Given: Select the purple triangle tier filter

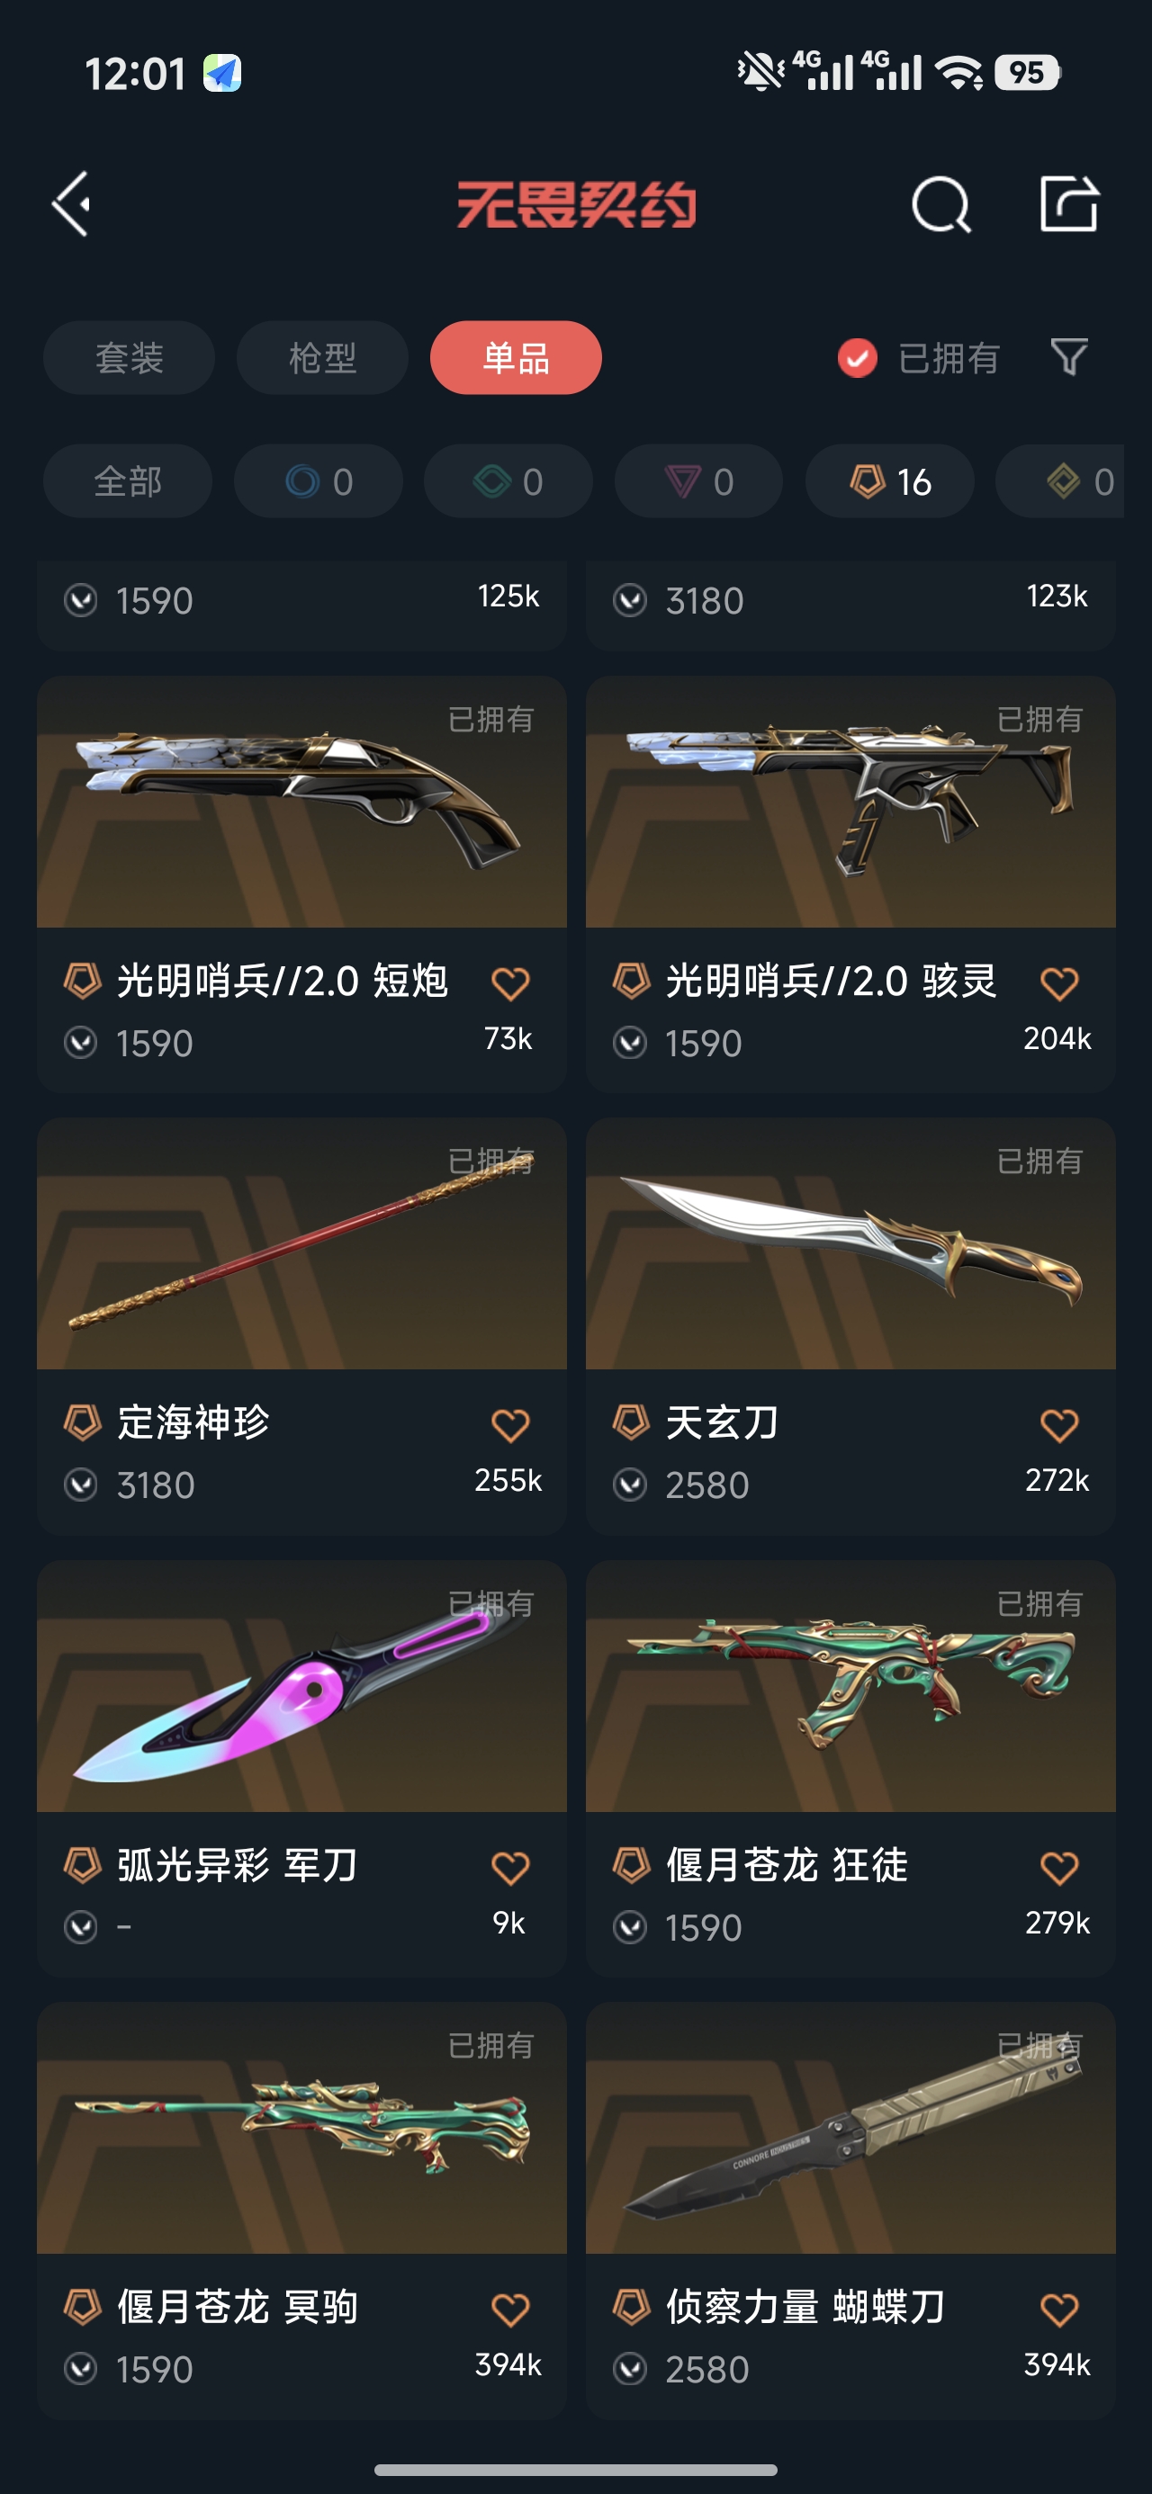Looking at the screenshot, I should [x=699, y=481].
